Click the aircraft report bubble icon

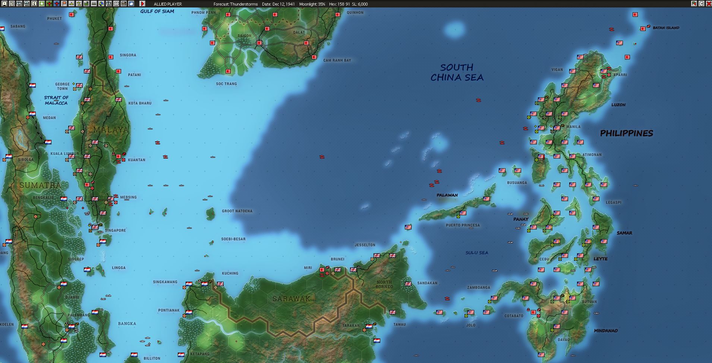19,4
